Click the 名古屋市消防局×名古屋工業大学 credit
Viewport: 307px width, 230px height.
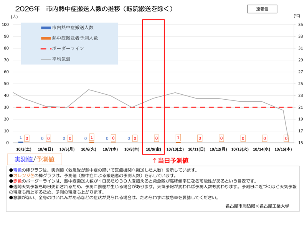click(257, 206)
